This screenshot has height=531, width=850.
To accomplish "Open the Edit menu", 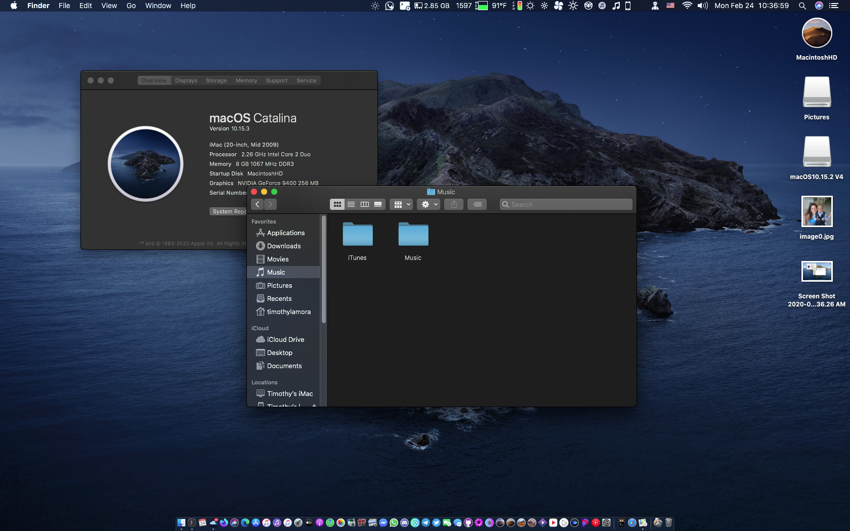I will pyautogui.click(x=86, y=6).
